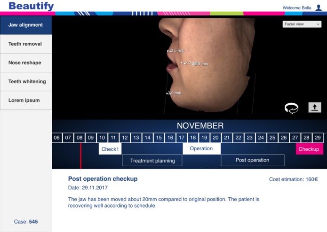Select day 15 on timeline
327x232 pixels.
(x=159, y=138)
